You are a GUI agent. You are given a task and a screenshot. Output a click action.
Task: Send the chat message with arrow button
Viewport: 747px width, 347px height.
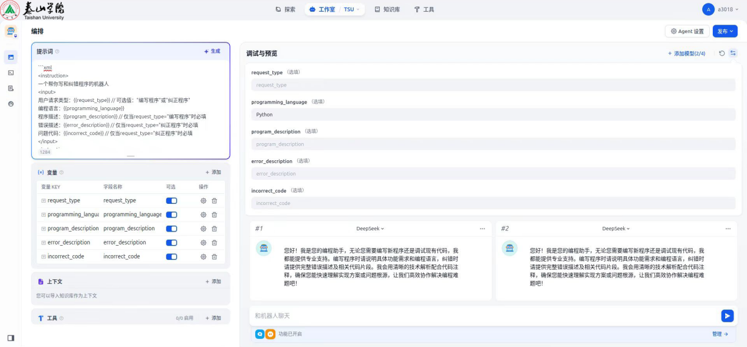pyautogui.click(x=728, y=316)
